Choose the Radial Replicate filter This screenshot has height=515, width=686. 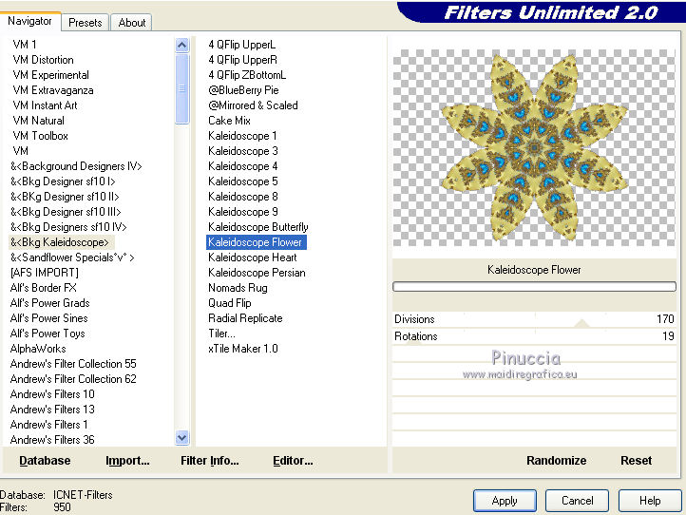coord(245,318)
